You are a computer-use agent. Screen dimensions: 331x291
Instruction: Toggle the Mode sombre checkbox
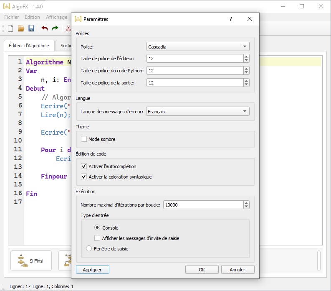point(84,139)
